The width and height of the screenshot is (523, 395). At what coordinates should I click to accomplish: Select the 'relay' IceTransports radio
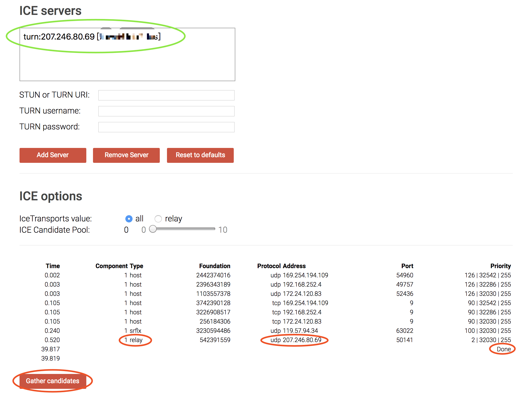[158, 219]
